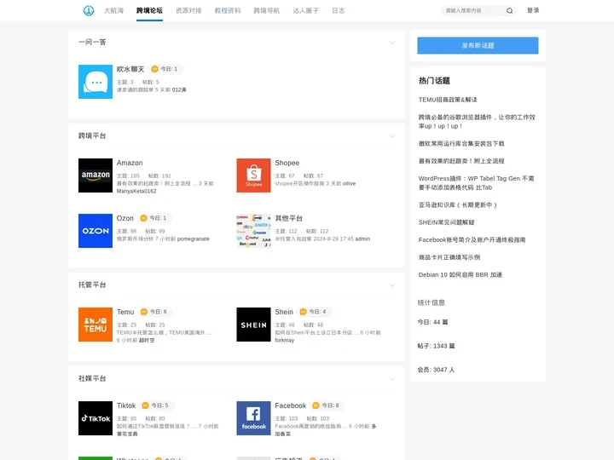Collapse the 托管平台 section
Image resolution: width=614 pixels, height=460 pixels.
(391, 285)
